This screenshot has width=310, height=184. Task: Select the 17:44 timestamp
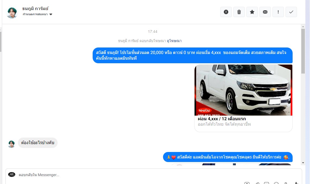pos(152,31)
